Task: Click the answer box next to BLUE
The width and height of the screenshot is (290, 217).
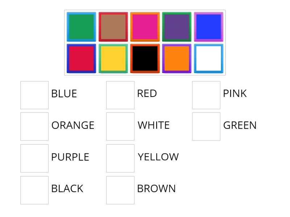Action: 35,94
